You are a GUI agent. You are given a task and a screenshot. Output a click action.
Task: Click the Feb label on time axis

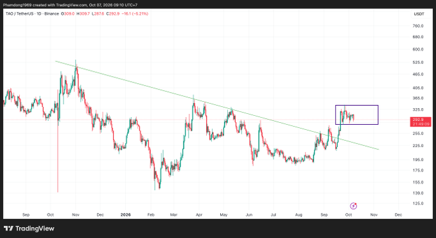(151, 215)
